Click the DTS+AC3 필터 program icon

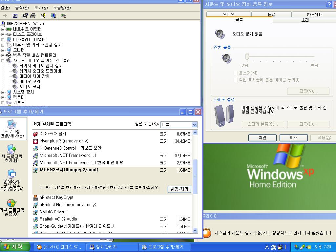tap(35, 134)
